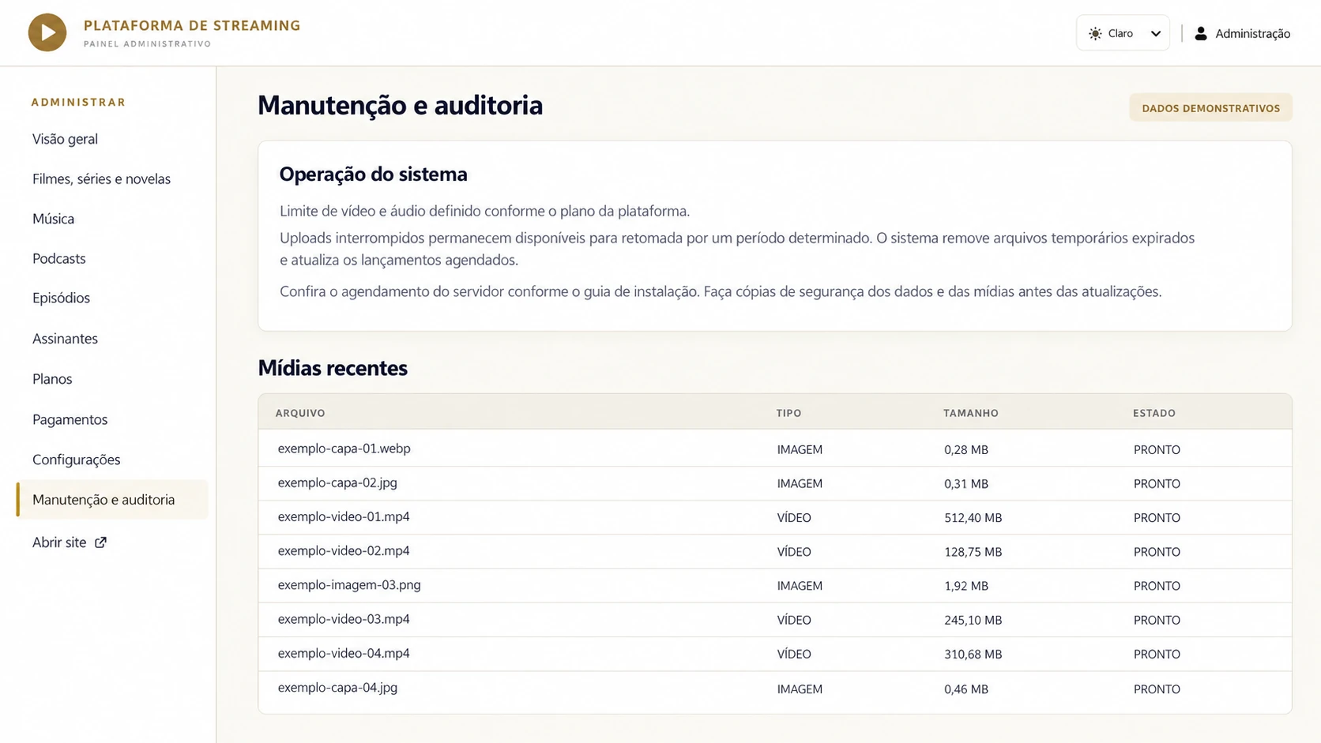Click the Tamanho column header

coord(970,413)
